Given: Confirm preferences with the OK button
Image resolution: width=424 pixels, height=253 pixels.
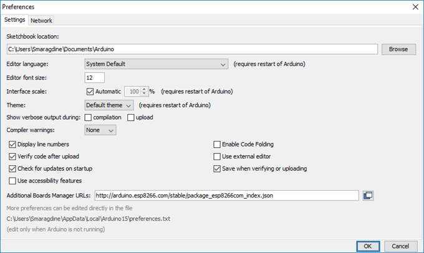Looking at the screenshot, I should 368,246.
